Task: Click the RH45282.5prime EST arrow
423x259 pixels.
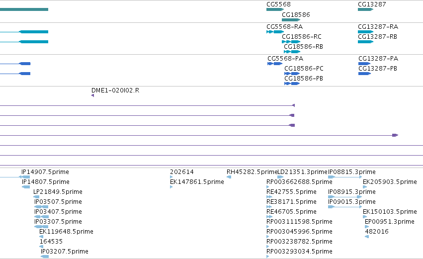Action: (x=229, y=177)
